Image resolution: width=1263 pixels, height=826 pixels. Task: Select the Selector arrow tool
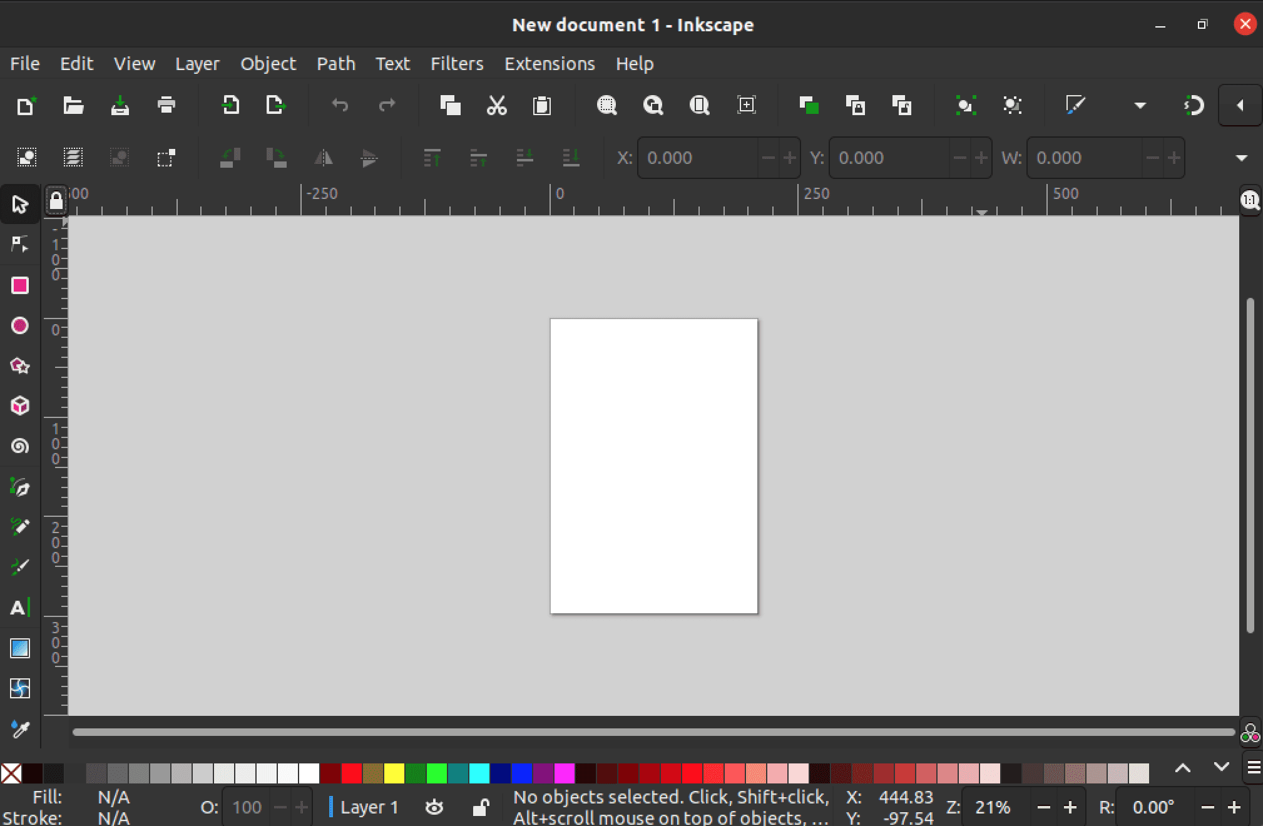click(x=19, y=204)
